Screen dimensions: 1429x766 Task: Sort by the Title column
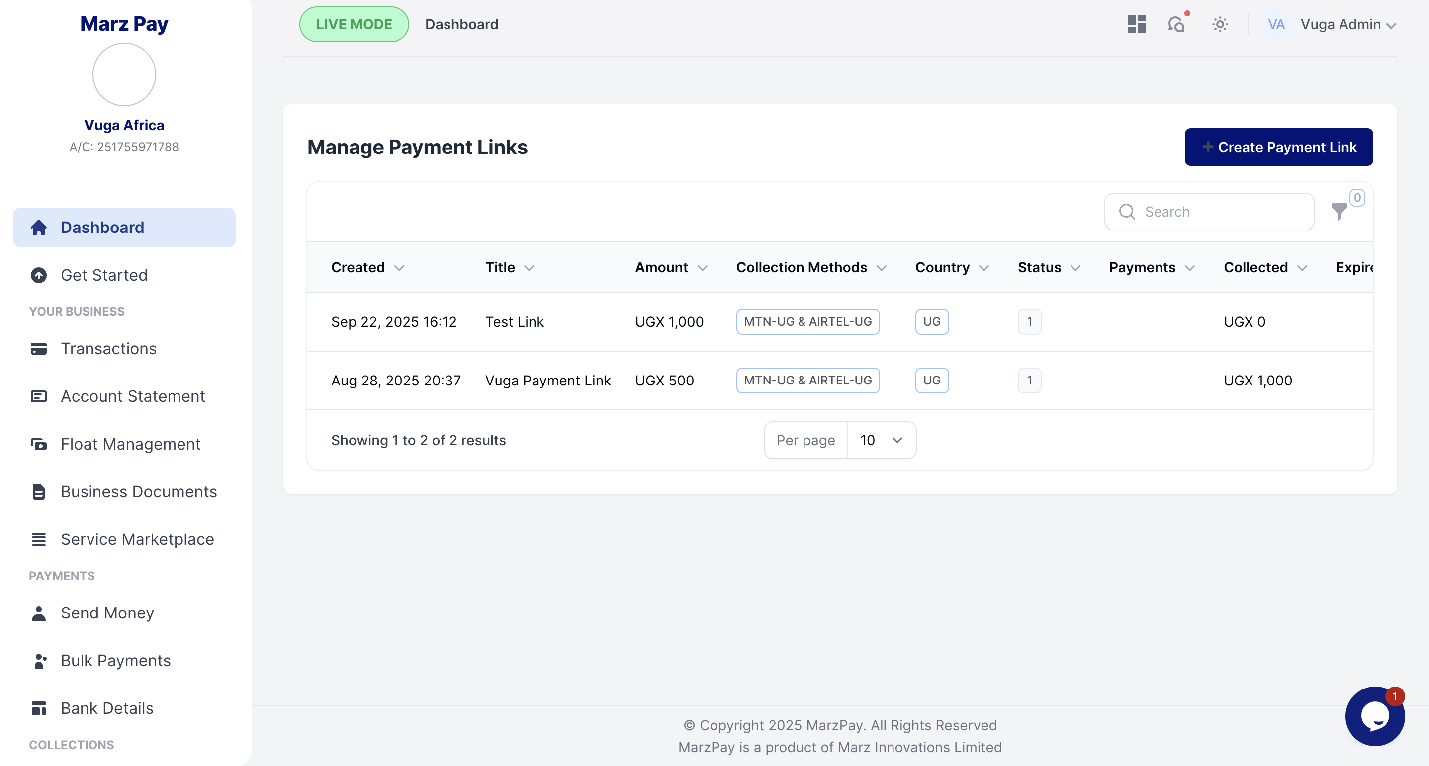pos(509,268)
